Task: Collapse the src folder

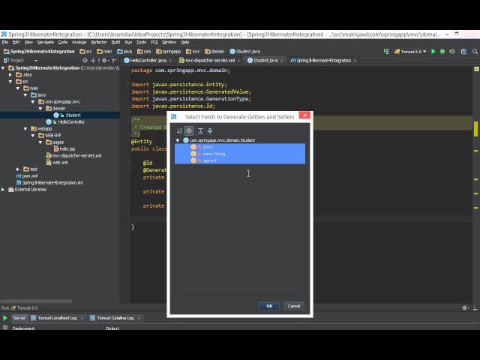Action: tap(10, 82)
